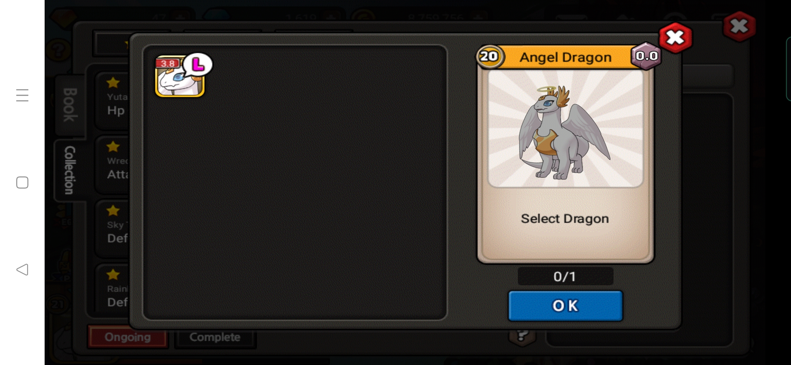
Task: Open the Book side tab
Action: coord(70,105)
